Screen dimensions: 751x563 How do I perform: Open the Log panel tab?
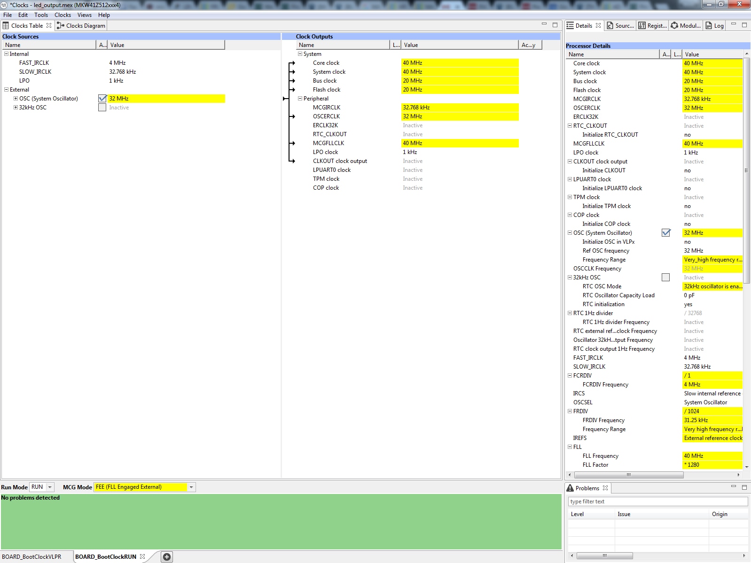pos(714,26)
